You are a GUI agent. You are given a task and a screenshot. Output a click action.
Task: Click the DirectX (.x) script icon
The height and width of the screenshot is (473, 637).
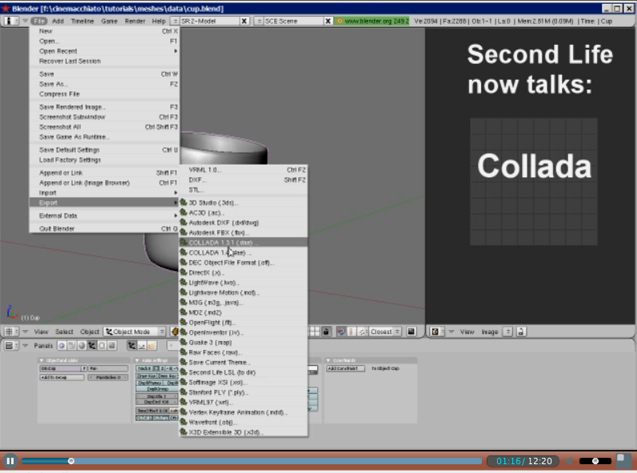(184, 272)
